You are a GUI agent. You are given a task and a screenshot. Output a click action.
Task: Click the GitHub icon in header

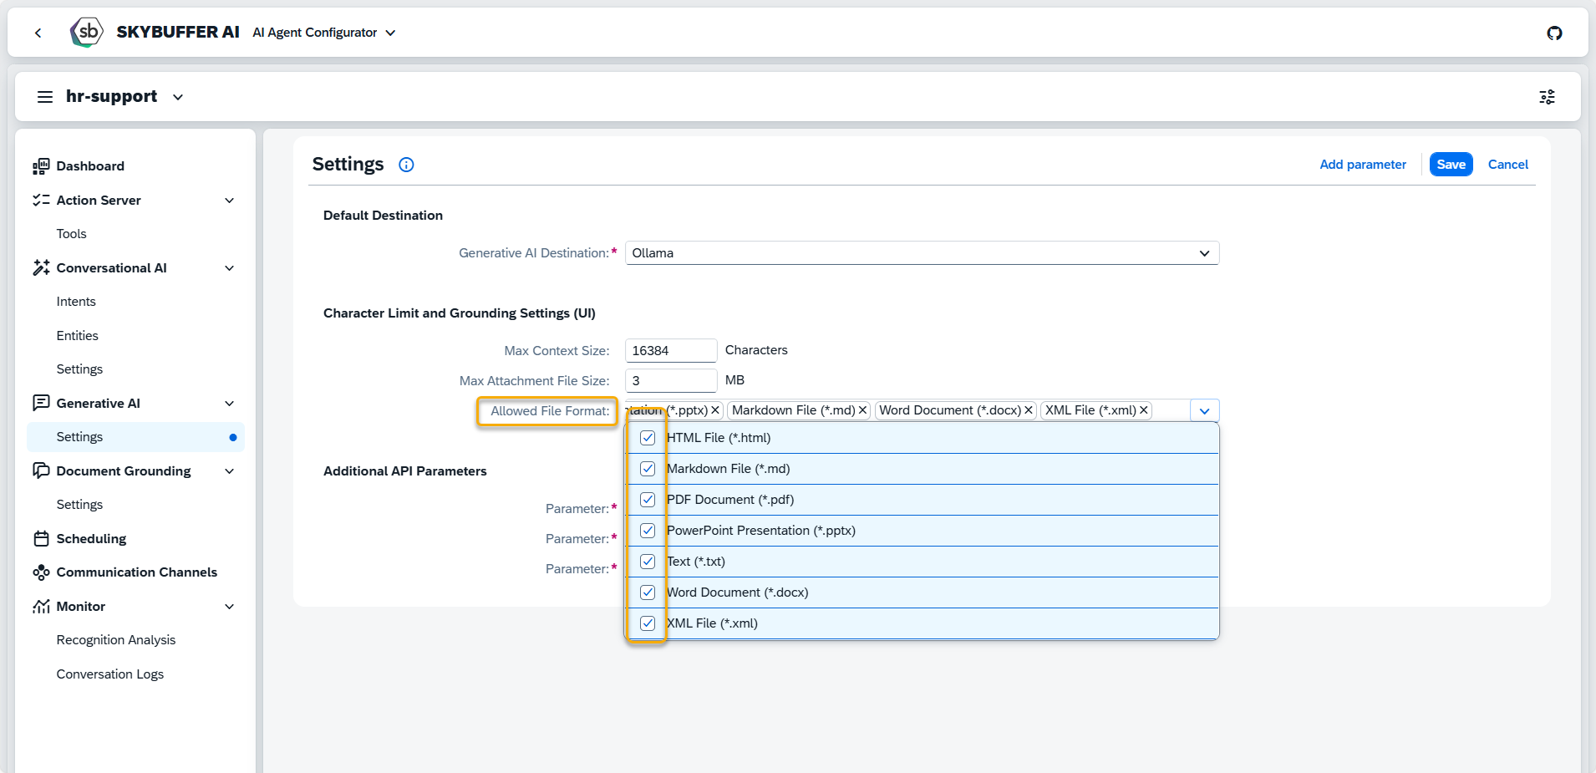pyautogui.click(x=1554, y=33)
